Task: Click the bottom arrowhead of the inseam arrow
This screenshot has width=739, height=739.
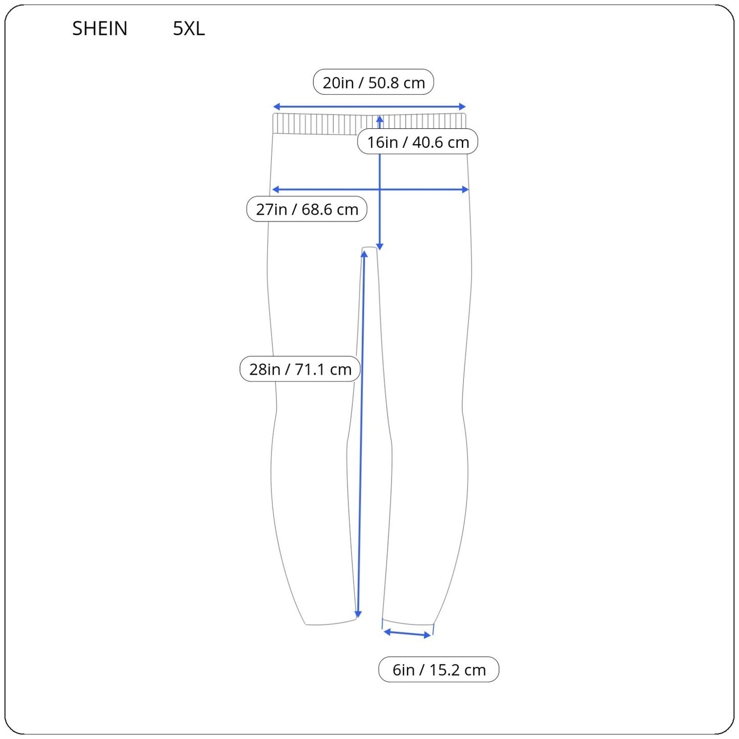Action: point(358,614)
